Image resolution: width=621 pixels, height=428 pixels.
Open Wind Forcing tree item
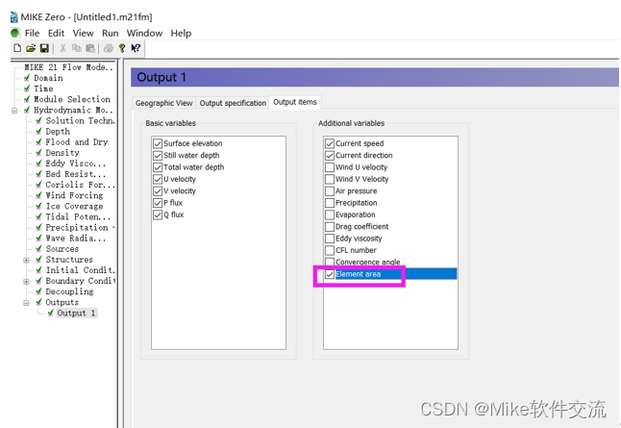click(74, 196)
